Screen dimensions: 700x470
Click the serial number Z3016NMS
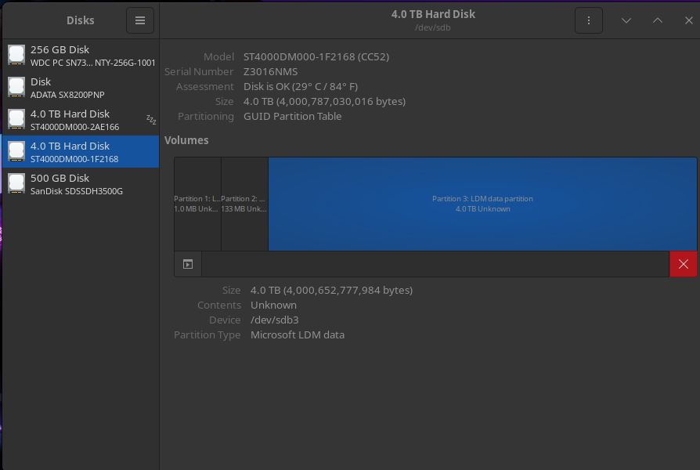click(270, 71)
